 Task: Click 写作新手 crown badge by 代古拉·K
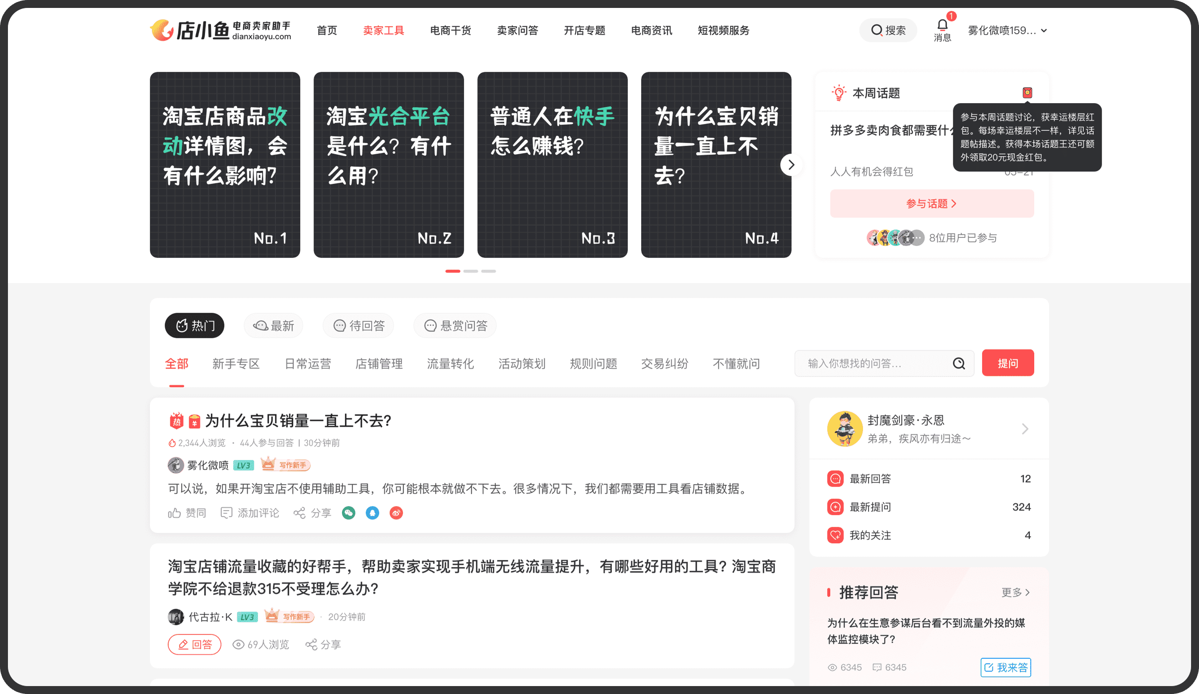pyautogui.click(x=289, y=616)
